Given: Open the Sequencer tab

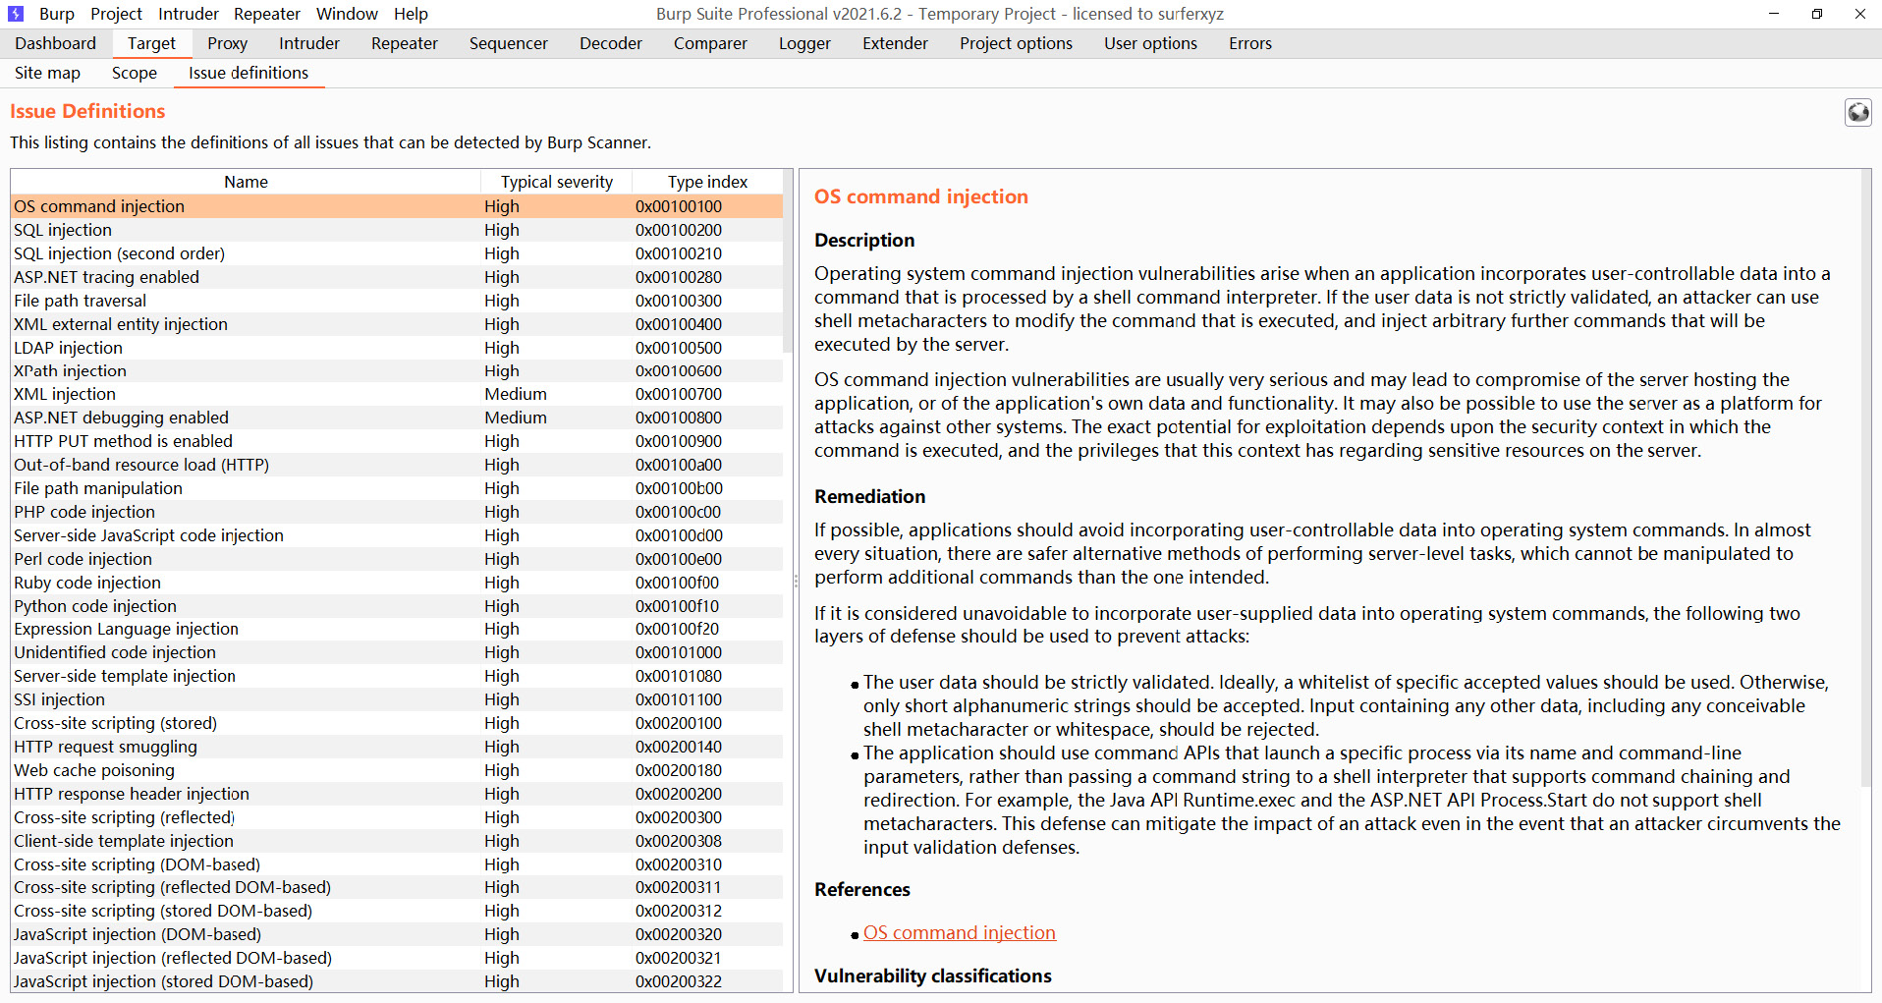Looking at the screenshot, I should 509,43.
